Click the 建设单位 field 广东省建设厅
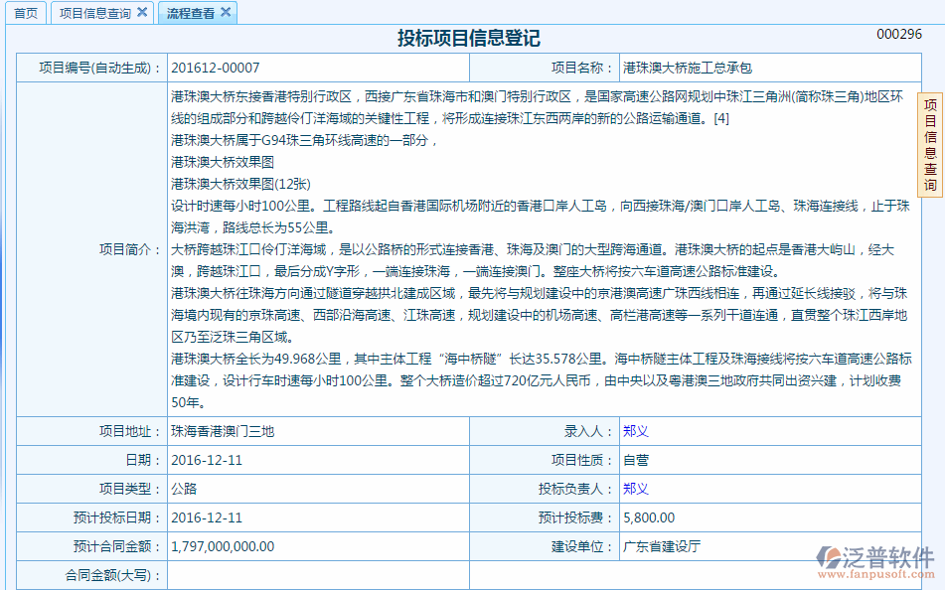945x590 pixels. click(x=662, y=547)
